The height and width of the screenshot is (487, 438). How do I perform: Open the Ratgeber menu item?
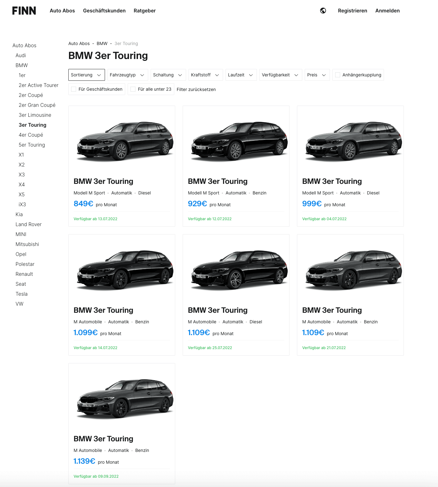point(145,11)
